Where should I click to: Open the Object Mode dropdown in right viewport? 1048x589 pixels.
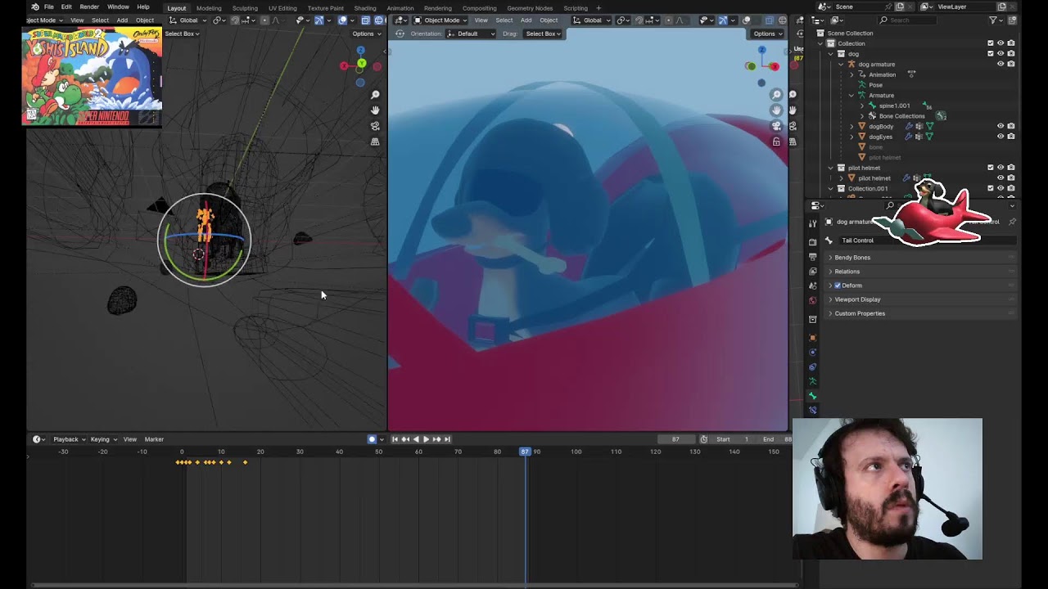coord(440,20)
